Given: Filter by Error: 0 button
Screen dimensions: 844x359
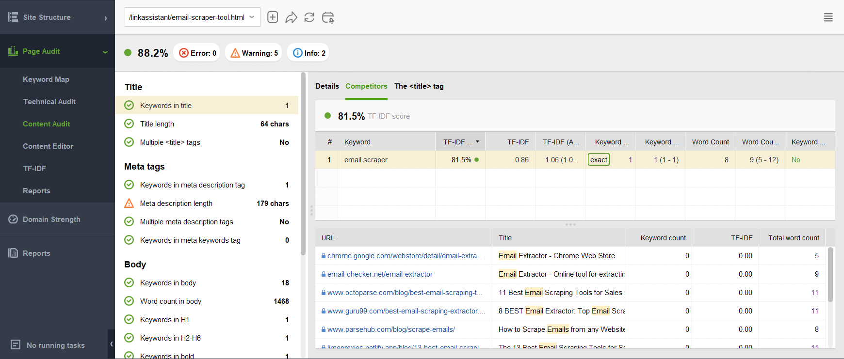Looking at the screenshot, I should coord(196,53).
